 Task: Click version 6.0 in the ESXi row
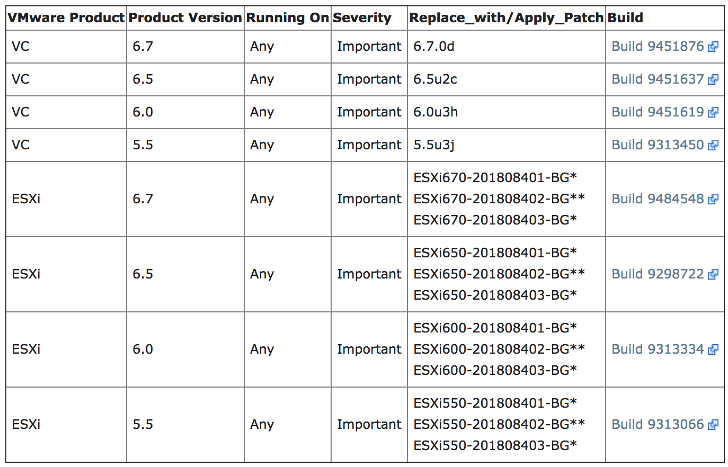pos(143,349)
